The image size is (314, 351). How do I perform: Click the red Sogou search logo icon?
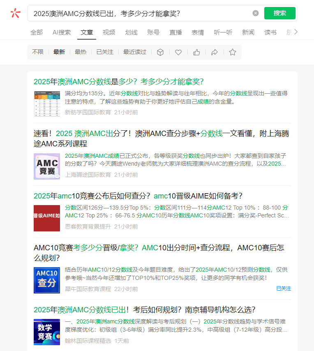coord(16,13)
